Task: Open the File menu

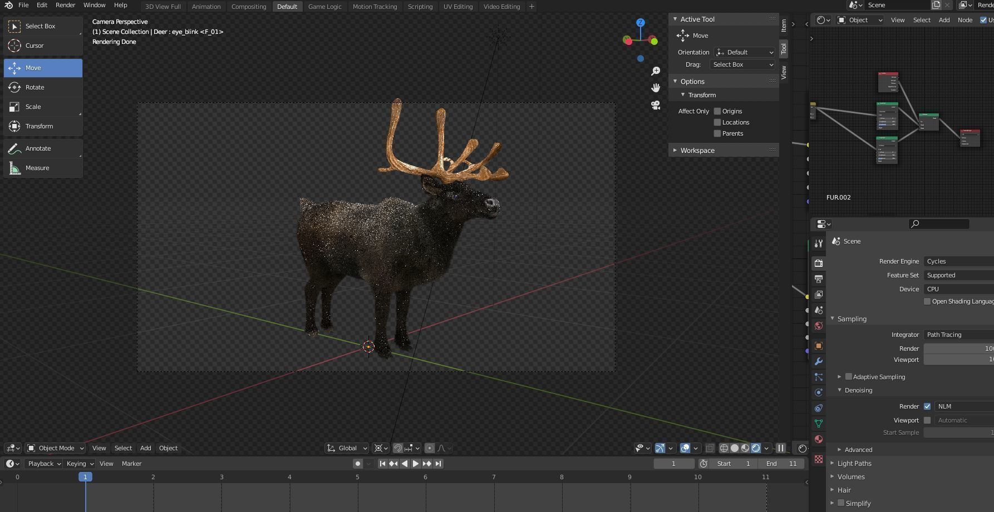Action: coord(23,5)
